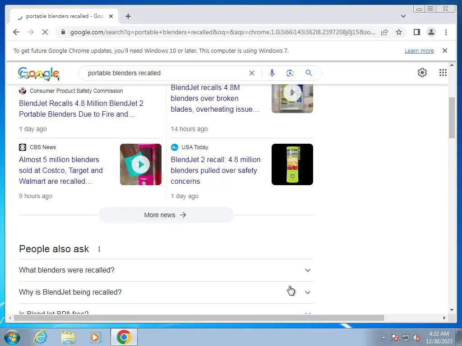This screenshot has height=346, width=462.
Task: Submit search with magnifying glass icon
Action: 309,73
